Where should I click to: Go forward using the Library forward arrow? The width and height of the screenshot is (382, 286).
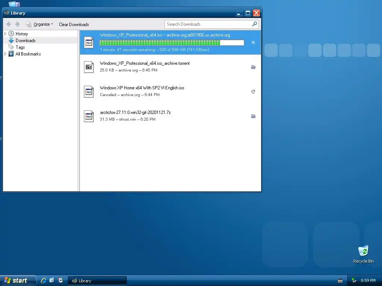(x=17, y=24)
